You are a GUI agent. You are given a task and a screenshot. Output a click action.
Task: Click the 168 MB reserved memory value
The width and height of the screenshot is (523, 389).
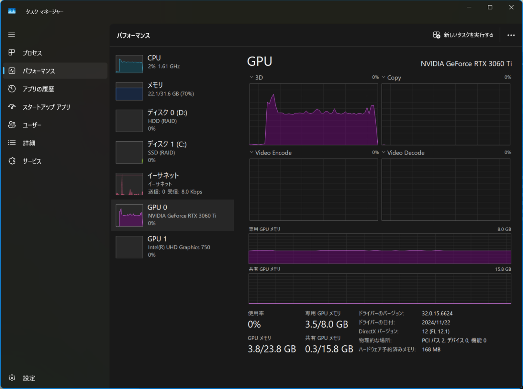(431, 349)
